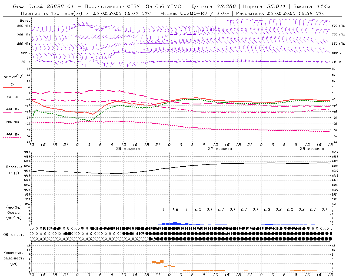
Task: Click the 500 гПа temperature legend line sample
Action: (12, 137)
